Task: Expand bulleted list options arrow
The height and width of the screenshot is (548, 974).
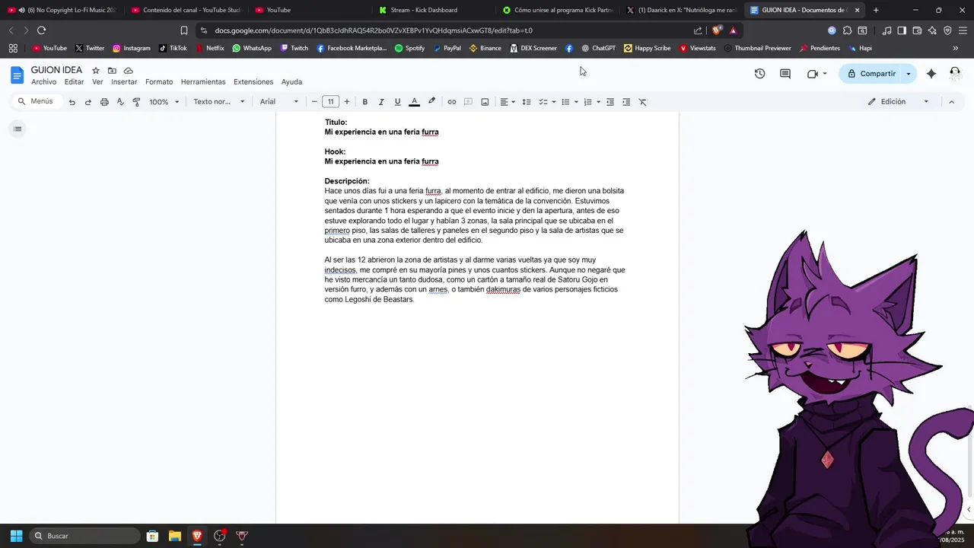Action: click(x=576, y=102)
